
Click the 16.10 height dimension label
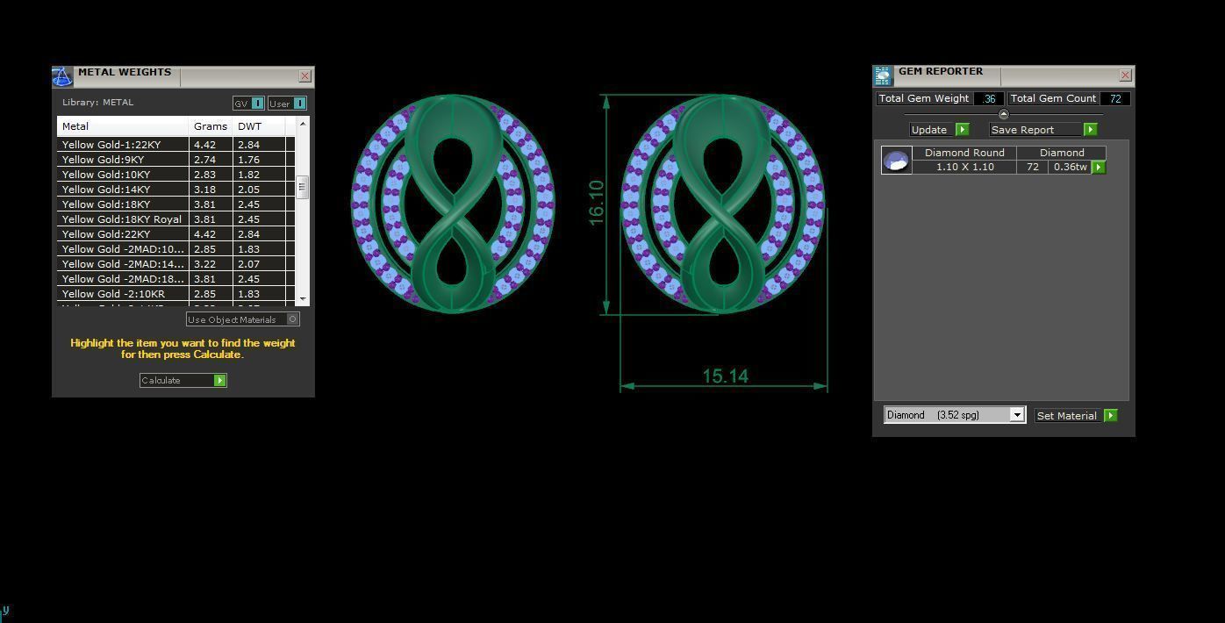click(596, 203)
